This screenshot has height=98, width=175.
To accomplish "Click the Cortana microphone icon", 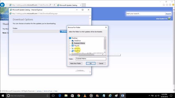I will (47, 96).
